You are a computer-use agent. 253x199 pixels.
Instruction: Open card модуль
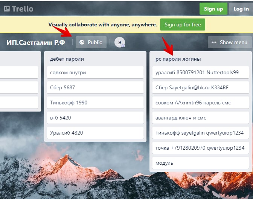pos(201,163)
